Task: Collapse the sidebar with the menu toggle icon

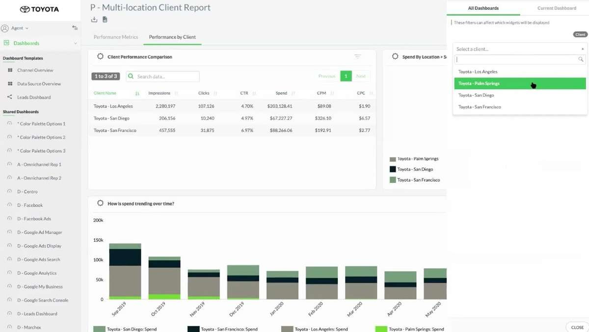Action: (75, 28)
